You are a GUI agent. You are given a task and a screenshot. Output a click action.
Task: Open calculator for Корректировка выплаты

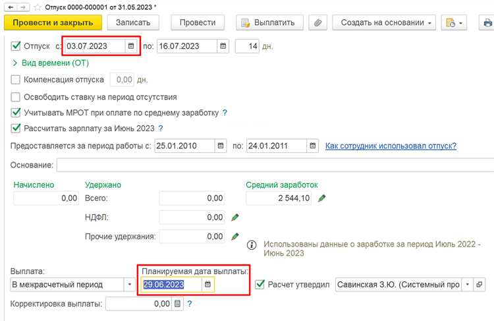[x=178, y=304]
